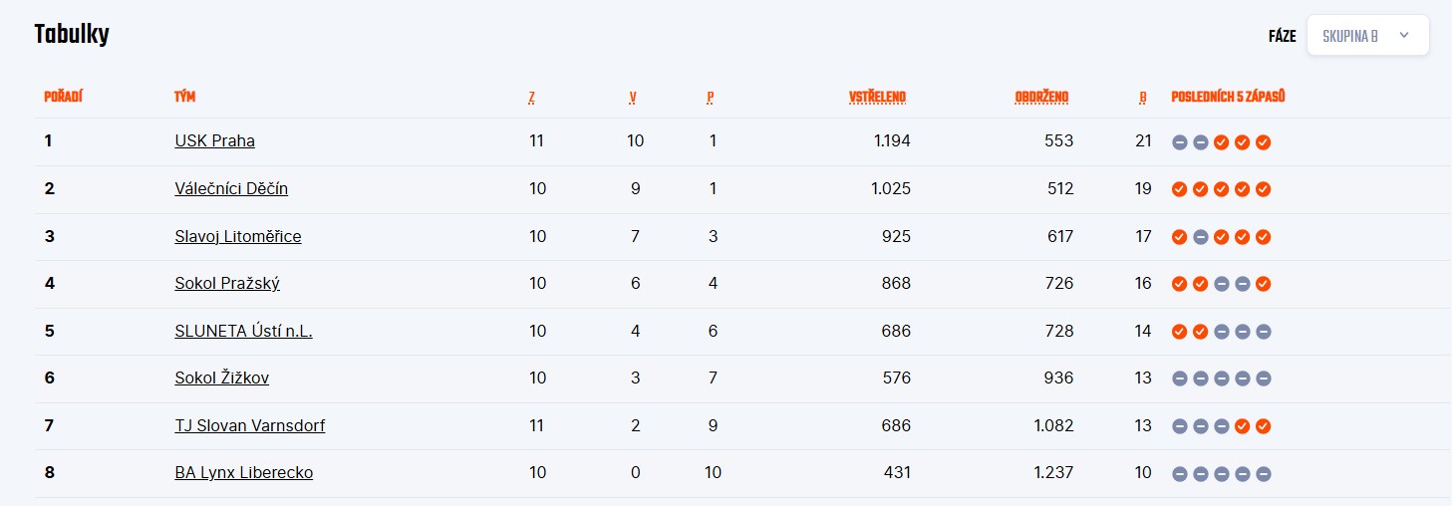The image size is (1452, 506).
Task: Sort table by Obdrženo column header
Action: [1041, 97]
